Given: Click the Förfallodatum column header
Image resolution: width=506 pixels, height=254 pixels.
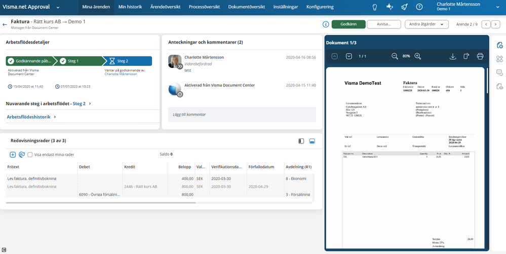Looking at the screenshot, I should (261, 167).
